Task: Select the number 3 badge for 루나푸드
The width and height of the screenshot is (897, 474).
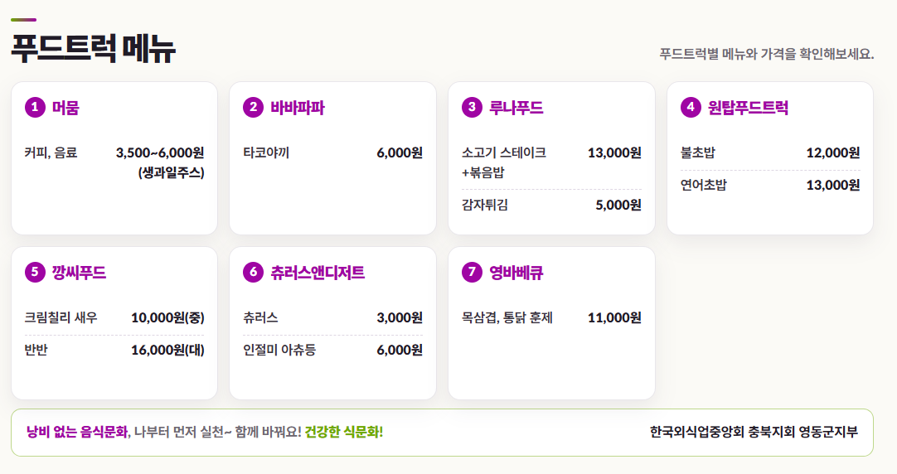Action: [472, 107]
